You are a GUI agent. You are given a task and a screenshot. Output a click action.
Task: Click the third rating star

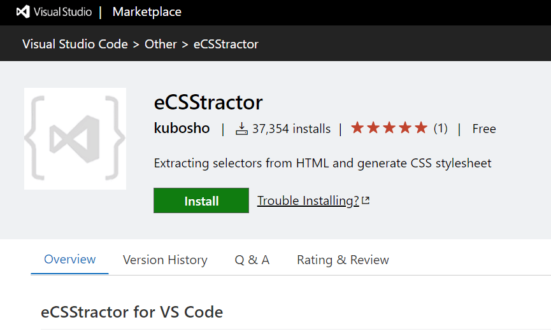[389, 128]
